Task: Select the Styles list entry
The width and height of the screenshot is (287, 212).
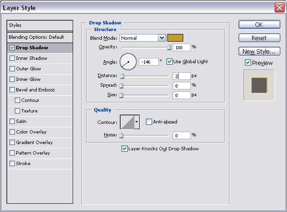Action: 40,25
